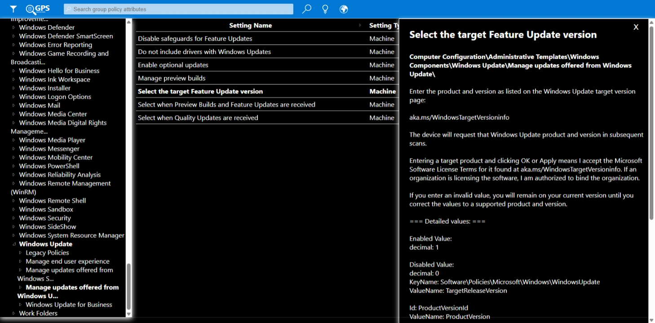This screenshot has width=655, height=323.
Task: Open Manage preview builds setting
Action: coord(172,78)
